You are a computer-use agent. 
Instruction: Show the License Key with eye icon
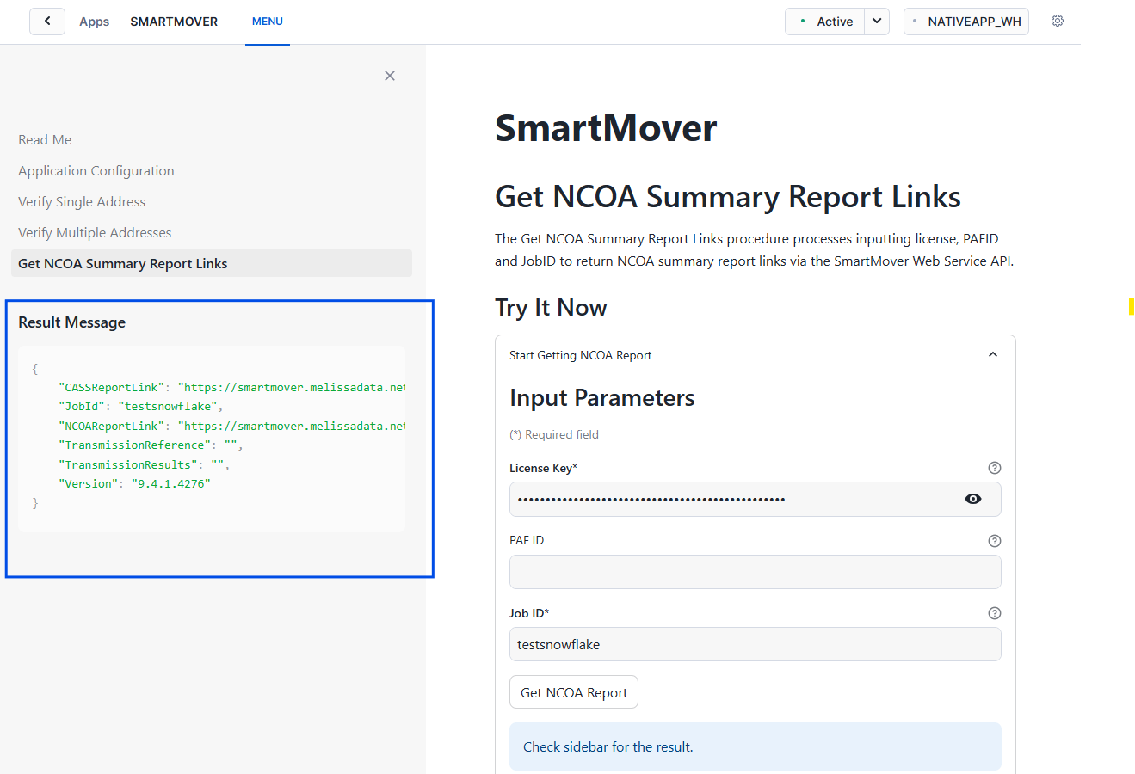pyautogui.click(x=973, y=499)
